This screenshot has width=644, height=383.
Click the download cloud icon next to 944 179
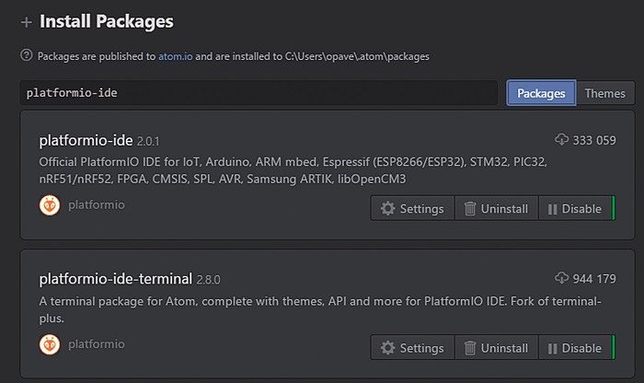tap(561, 278)
